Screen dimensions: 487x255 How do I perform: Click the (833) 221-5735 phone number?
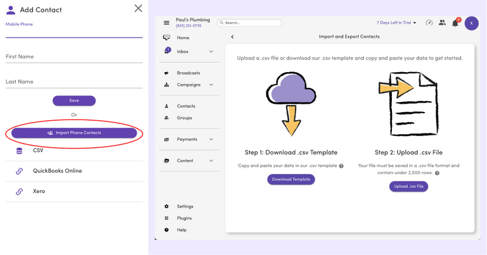pos(188,26)
